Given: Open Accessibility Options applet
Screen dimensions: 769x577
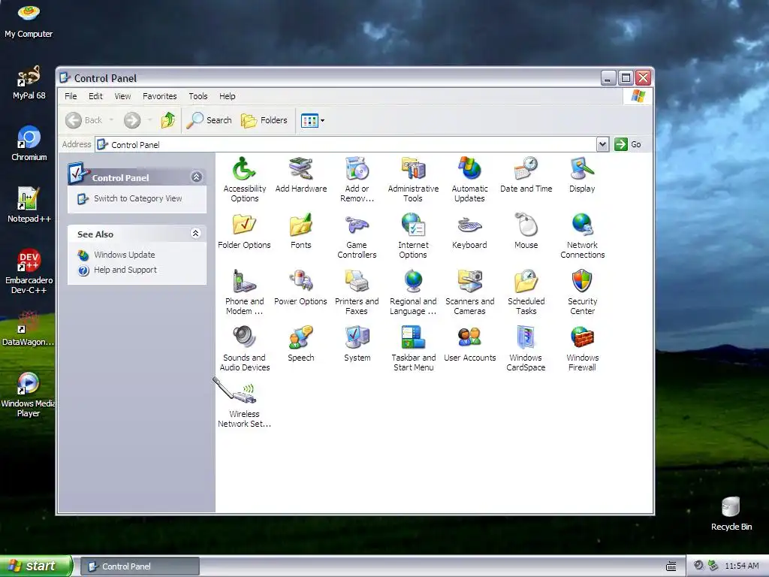Looking at the screenshot, I should coord(244,180).
